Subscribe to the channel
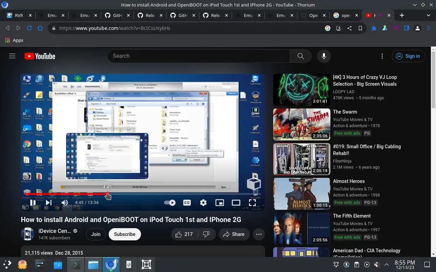 click(x=125, y=234)
